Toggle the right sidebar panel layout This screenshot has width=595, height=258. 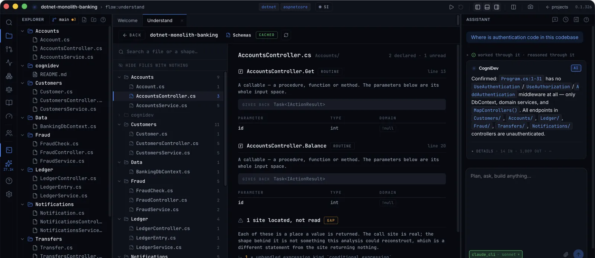496,7
